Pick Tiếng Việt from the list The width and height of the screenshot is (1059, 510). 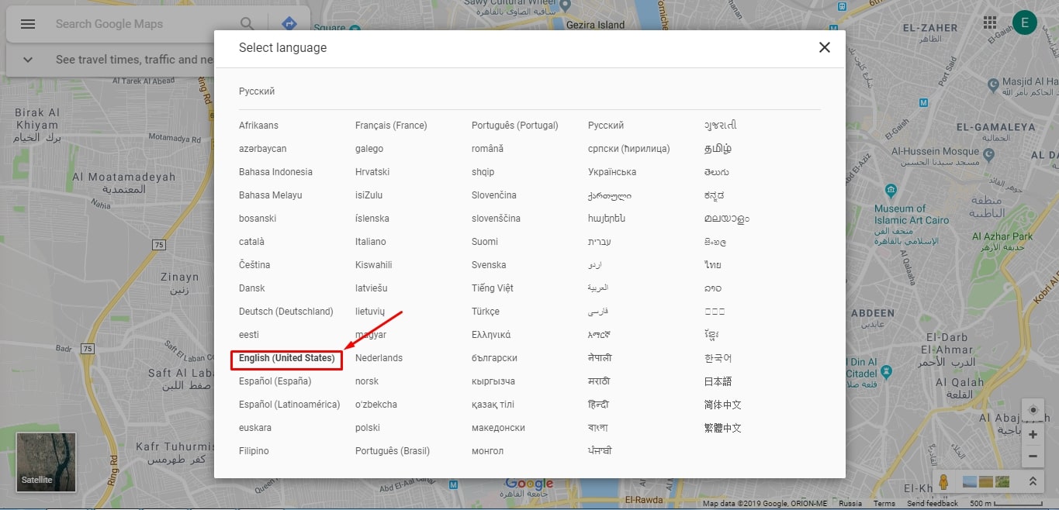493,288
